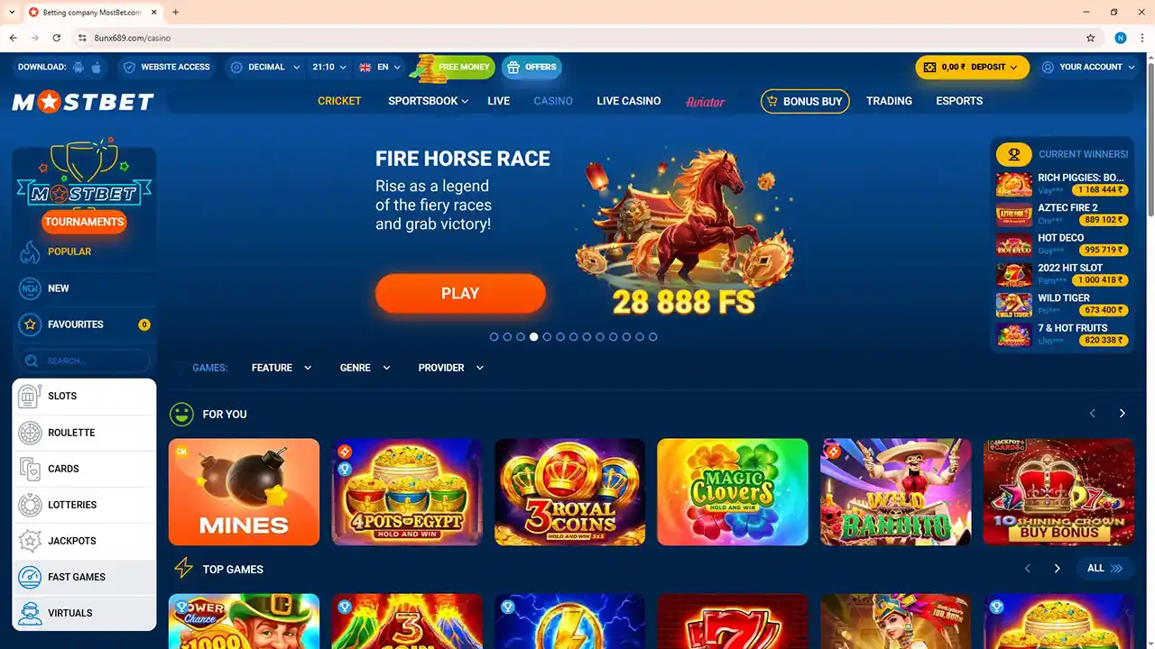This screenshot has height=649, width=1155.
Task: Go to the Live Casino tab
Action: tap(628, 101)
